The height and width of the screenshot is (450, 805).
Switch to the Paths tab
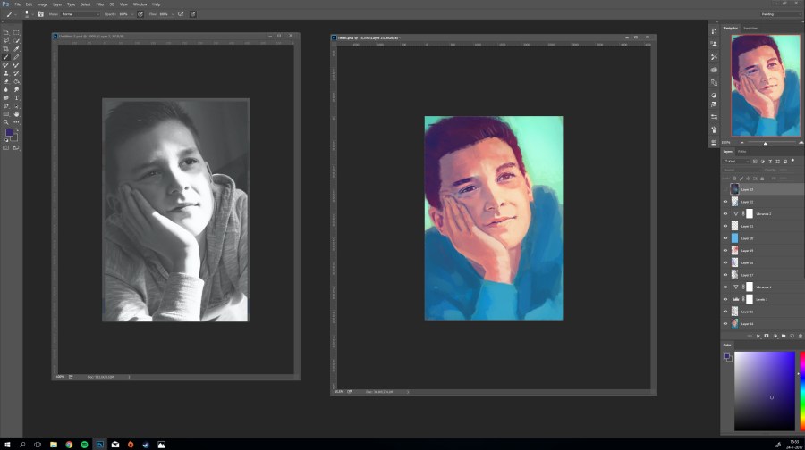(x=742, y=151)
